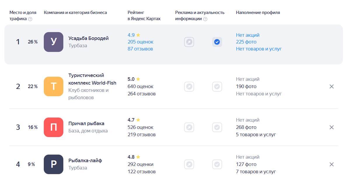Click the red 'П' avatar of Причал рыбака
The image size is (347, 182).
point(54,127)
